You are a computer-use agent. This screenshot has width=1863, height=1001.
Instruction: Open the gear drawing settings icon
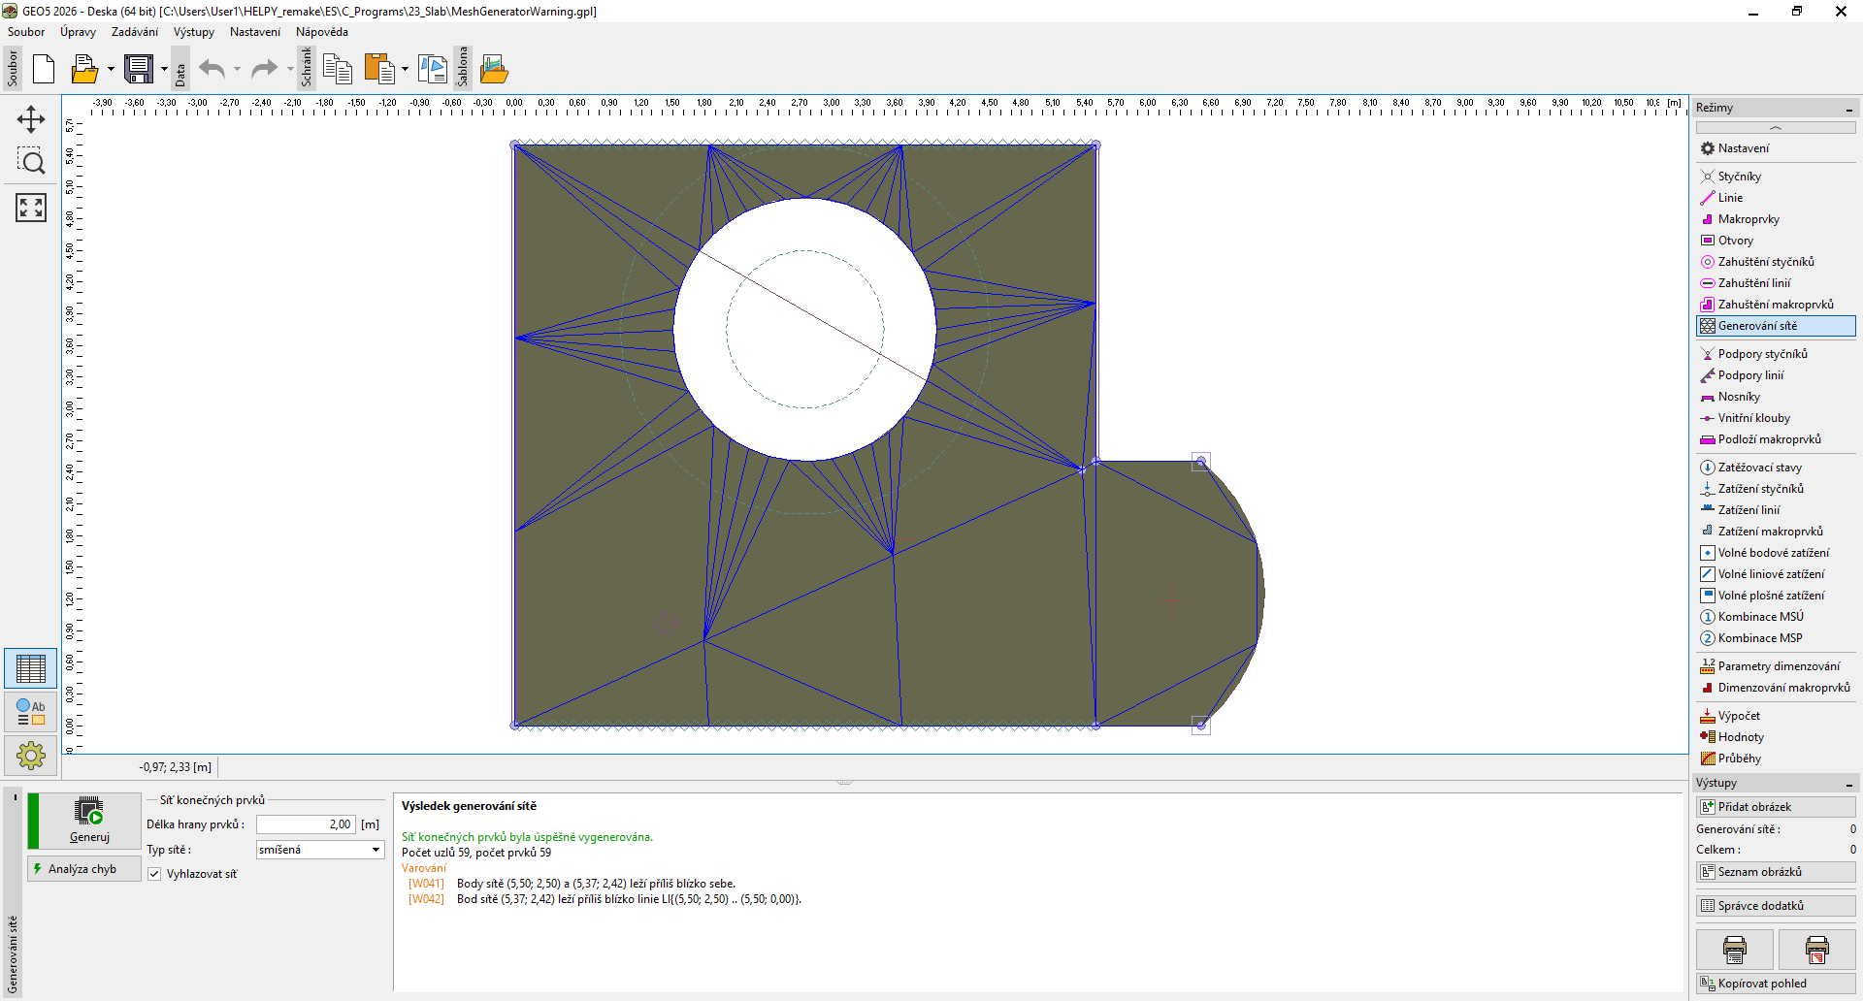pos(31,755)
